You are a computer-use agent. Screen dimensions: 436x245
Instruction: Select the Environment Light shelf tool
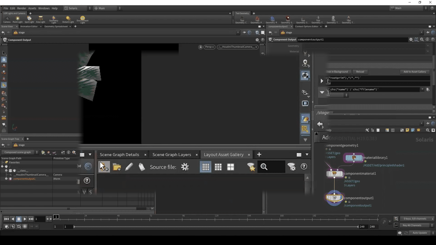pyautogui.click(x=82, y=19)
